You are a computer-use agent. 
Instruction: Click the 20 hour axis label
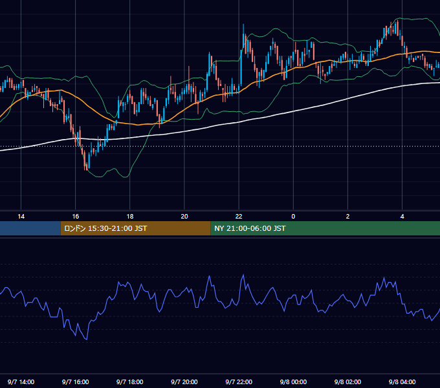pos(184,217)
